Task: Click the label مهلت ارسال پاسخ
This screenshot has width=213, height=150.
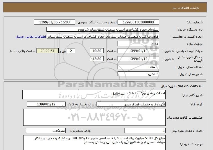Action: coord(189,51)
